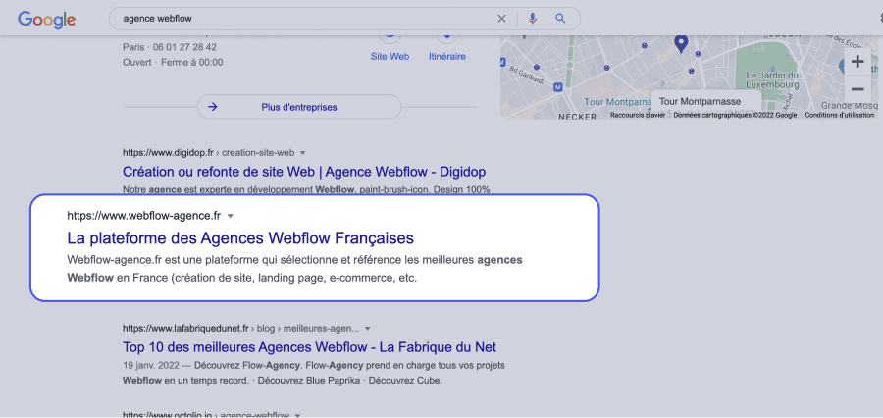Click 'Raccourcis clavier' on the map

pyautogui.click(x=638, y=115)
